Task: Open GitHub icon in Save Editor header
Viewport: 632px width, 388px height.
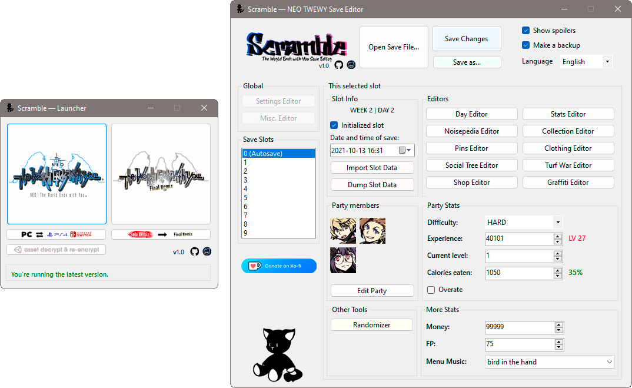Action: click(x=338, y=65)
